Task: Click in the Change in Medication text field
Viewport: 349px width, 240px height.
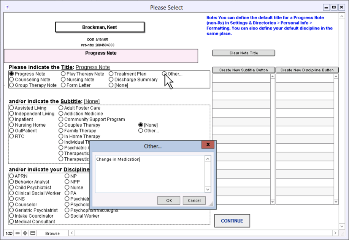Action: tap(150, 173)
